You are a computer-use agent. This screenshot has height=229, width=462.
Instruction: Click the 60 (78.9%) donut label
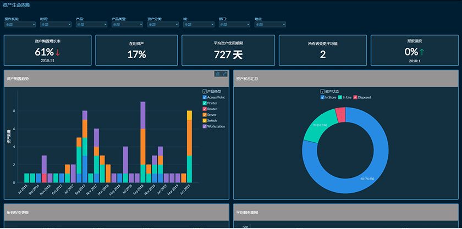(x=368, y=178)
